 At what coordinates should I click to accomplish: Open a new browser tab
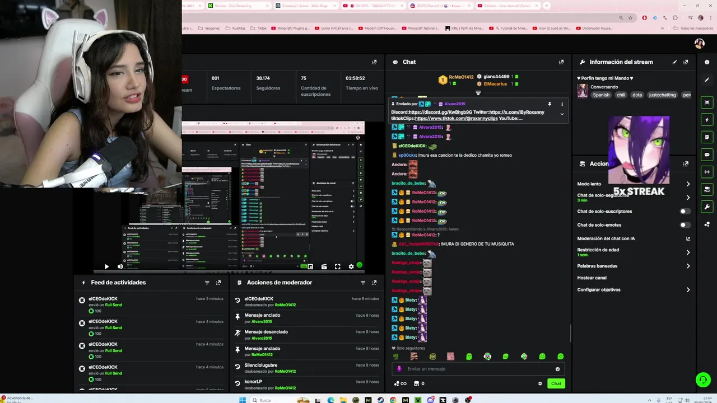546,6
